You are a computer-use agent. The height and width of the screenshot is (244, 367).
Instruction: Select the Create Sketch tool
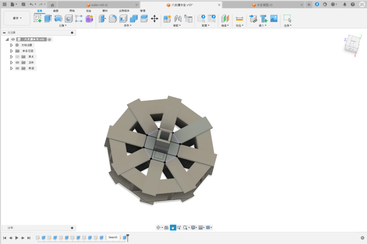[37, 19]
